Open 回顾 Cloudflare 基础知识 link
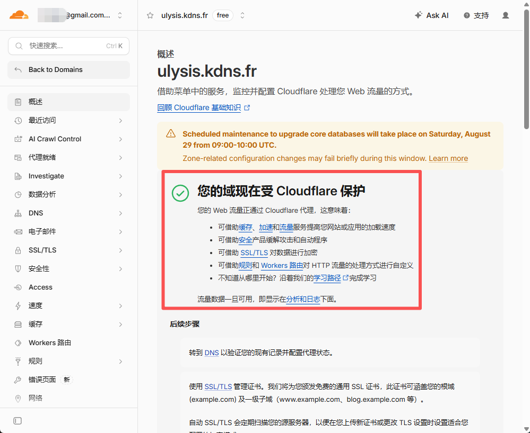This screenshot has height=433, width=530. pyautogui.click(x=199, y=107)
